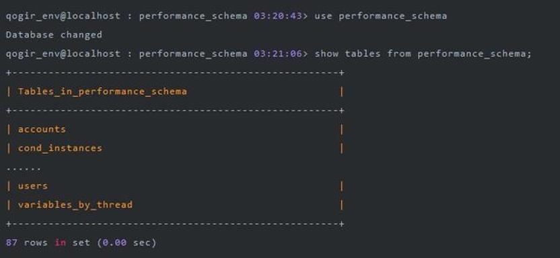Click the number 87 in result summary
Screen dimensions: 560x258
(11, 243)
